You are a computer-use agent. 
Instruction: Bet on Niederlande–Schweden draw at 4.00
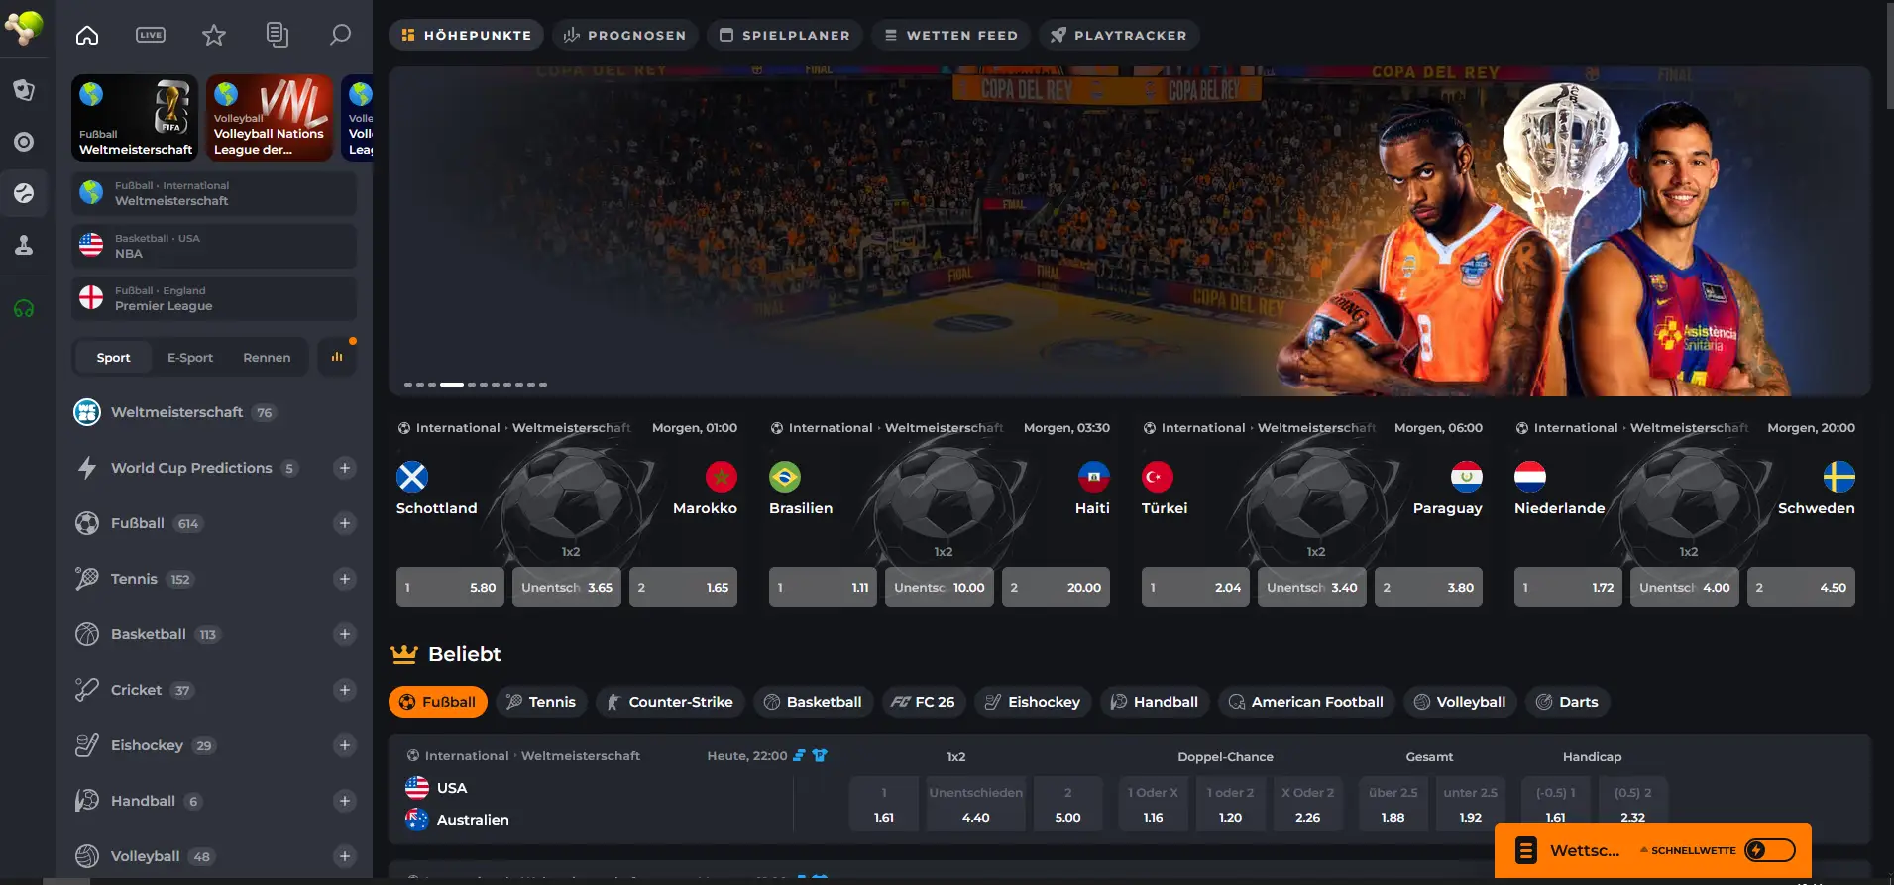tap(1684, 587)
